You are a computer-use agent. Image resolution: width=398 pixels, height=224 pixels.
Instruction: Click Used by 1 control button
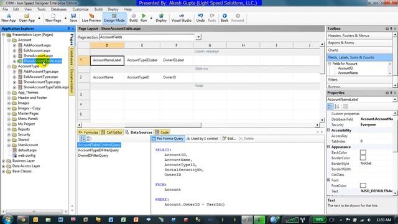point(202,139)
